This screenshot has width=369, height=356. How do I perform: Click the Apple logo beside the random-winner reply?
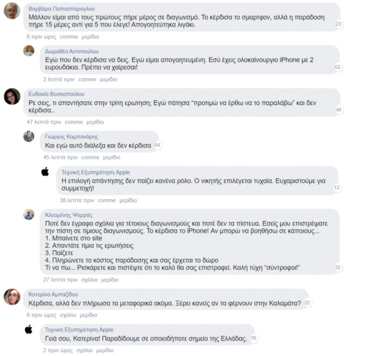(x=45, y=171)
